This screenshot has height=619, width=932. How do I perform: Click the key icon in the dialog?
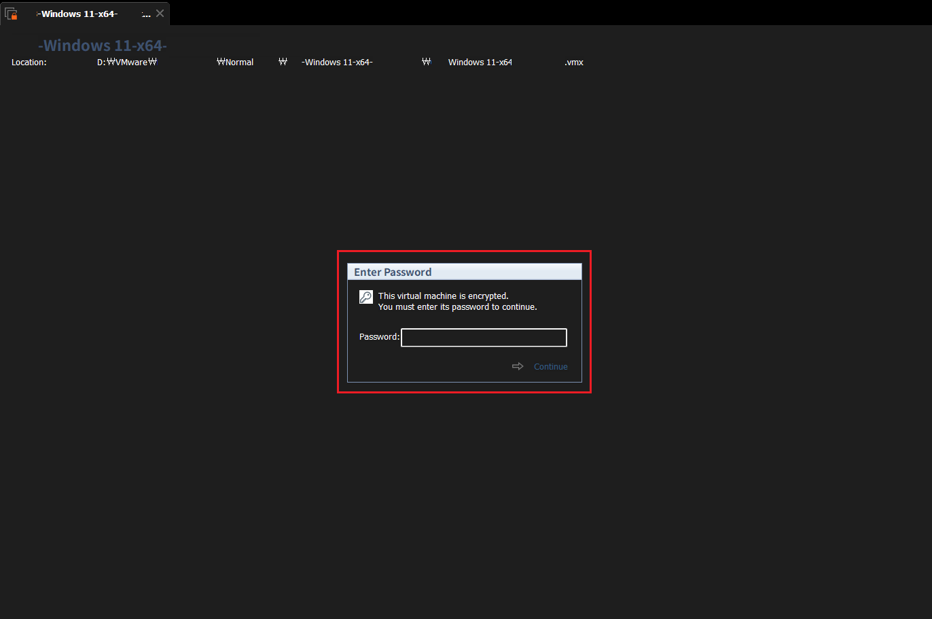pos(366,297)
